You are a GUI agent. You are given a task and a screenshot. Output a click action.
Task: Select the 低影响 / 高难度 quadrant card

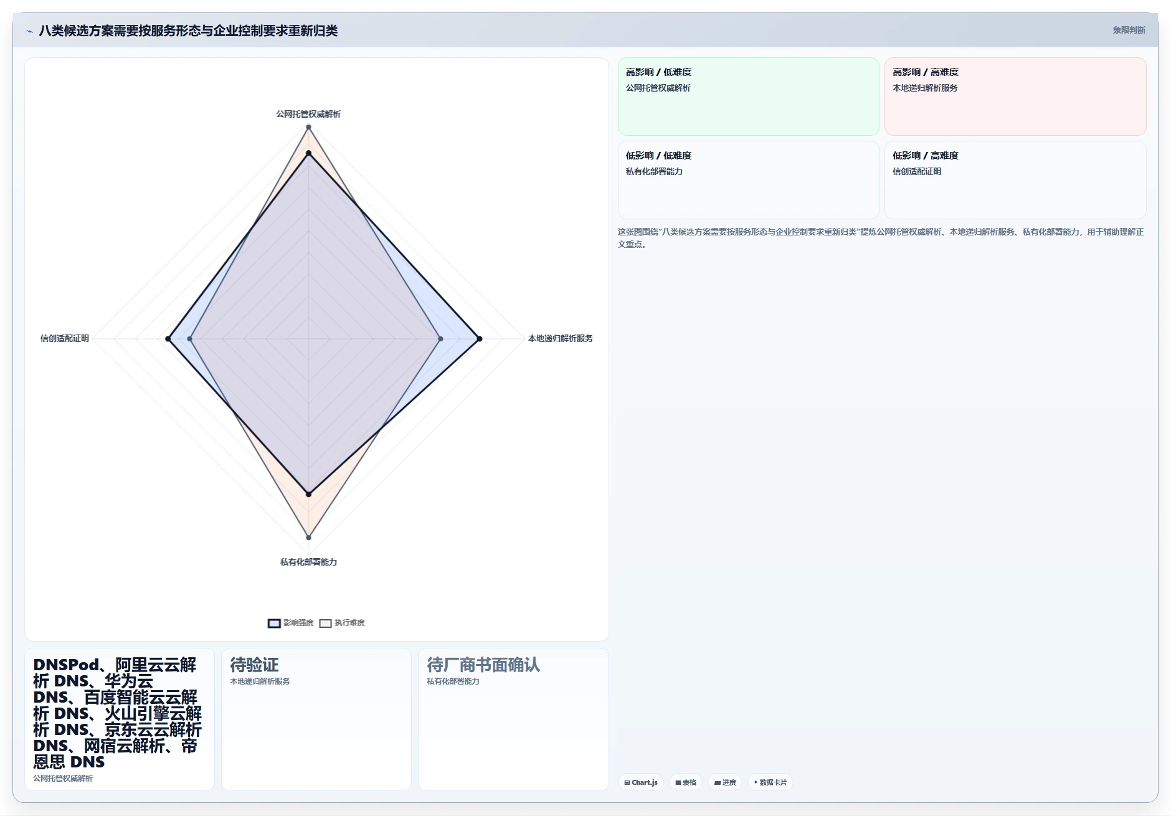[1015, 180]
